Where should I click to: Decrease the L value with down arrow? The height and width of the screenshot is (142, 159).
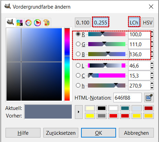152,68
